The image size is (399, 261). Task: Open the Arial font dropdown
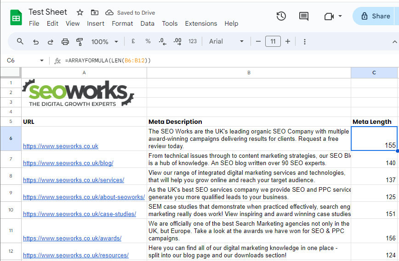(x=226, y=41)
